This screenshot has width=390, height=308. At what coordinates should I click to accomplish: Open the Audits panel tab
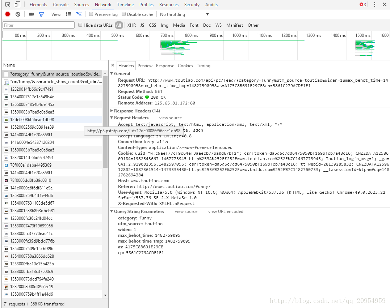click(x=211, y=4)
